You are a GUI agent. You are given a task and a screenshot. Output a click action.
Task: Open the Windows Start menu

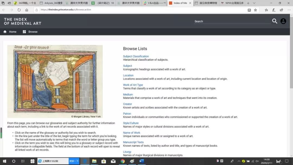tap(5, 161)
